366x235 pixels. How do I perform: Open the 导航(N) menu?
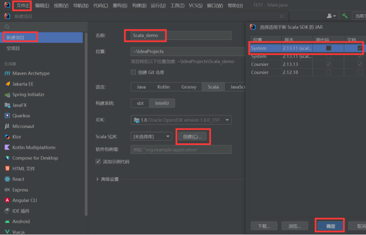click(81, 6)
